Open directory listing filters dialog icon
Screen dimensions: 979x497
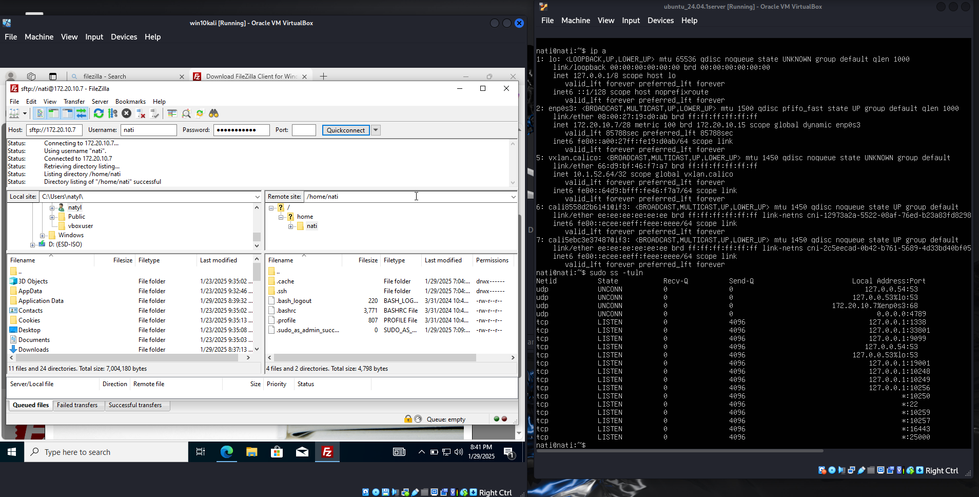pyautogui.click(x=172, y=113)
